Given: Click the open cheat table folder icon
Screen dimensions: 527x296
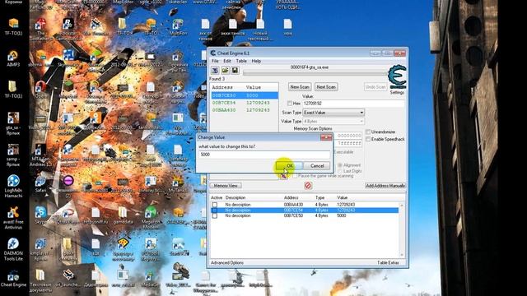Looking at the screenshot, I should 225,70.
